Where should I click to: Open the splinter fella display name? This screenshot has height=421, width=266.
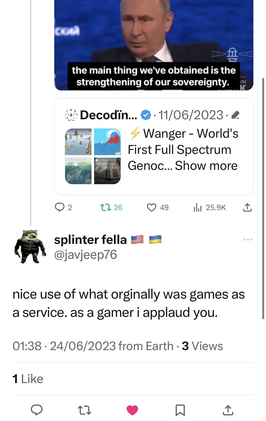90,240
